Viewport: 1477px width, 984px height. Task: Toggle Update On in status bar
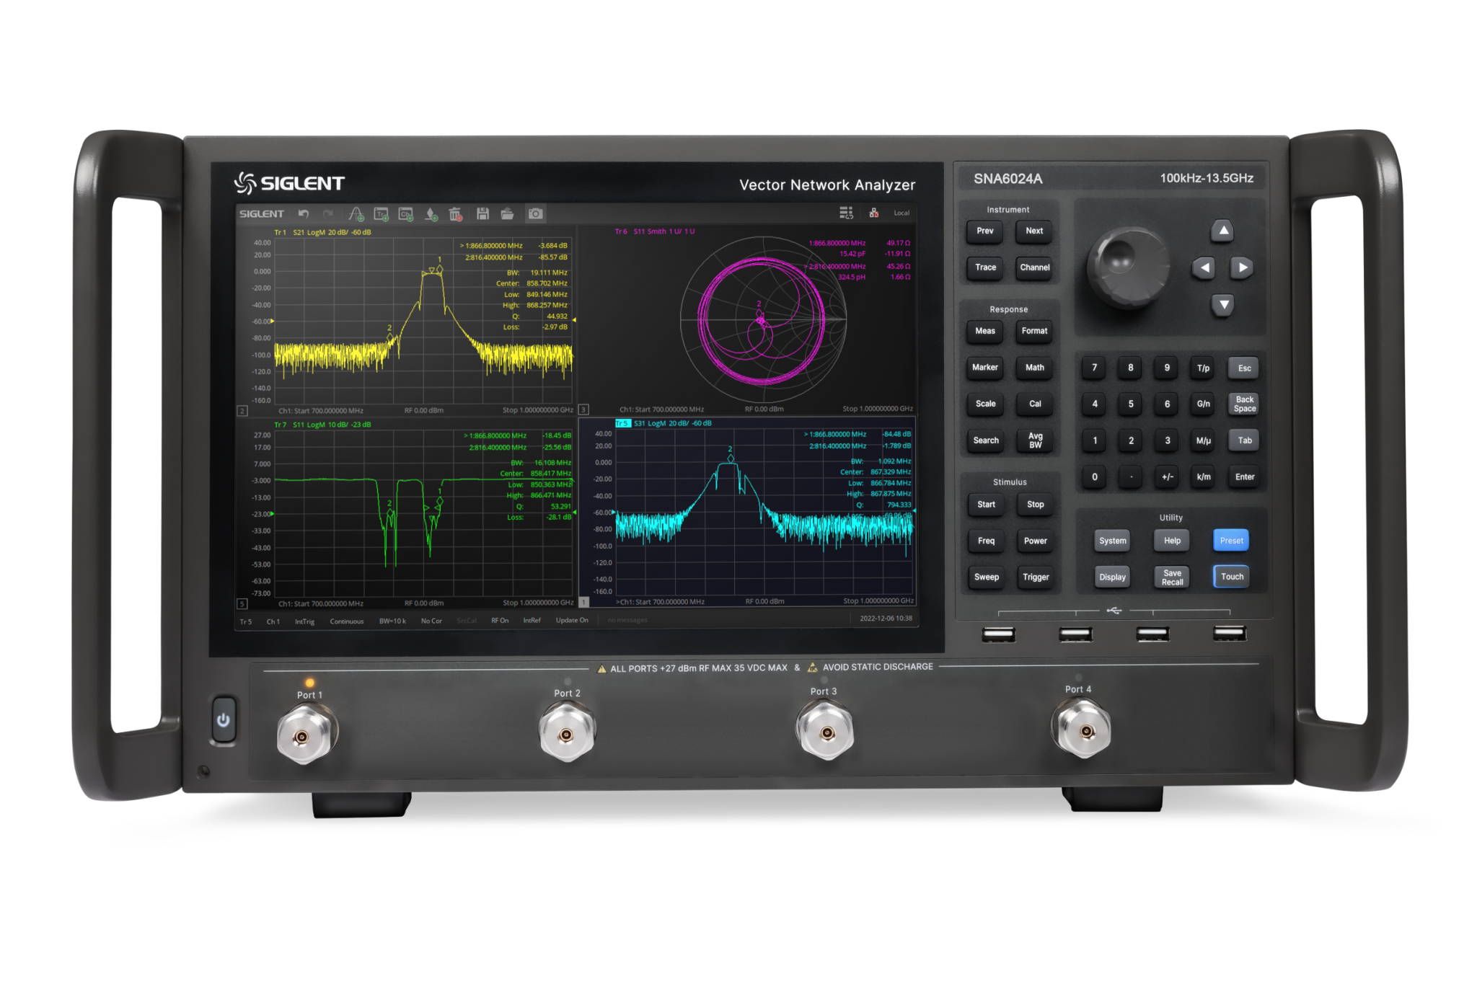572,621
